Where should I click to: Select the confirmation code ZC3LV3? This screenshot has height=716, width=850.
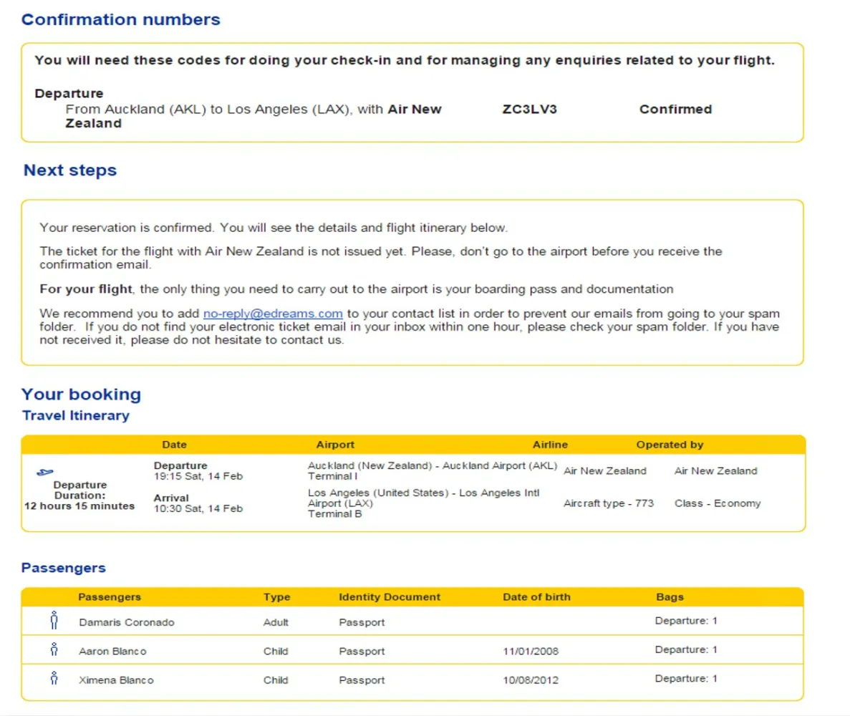pyautogui.click(x=529, y=110)
